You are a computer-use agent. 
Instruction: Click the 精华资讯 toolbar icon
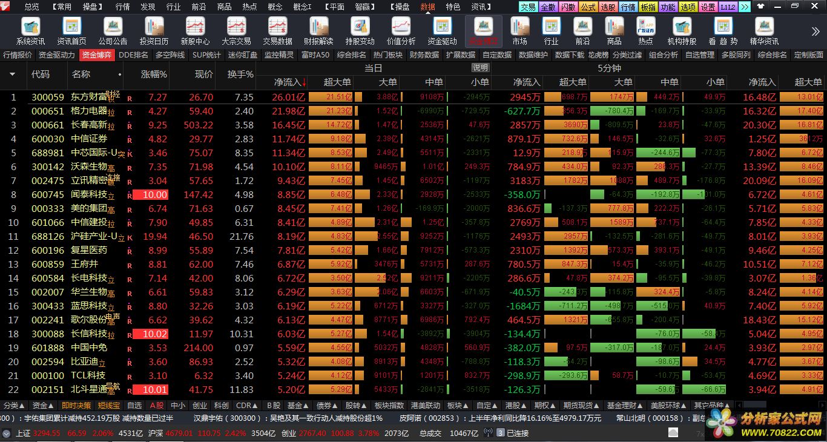tap(765, 31)
